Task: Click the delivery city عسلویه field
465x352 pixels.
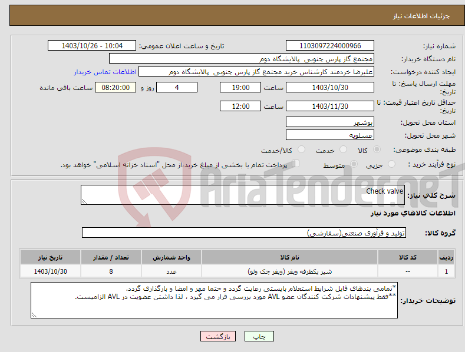Action: (330, 135)
